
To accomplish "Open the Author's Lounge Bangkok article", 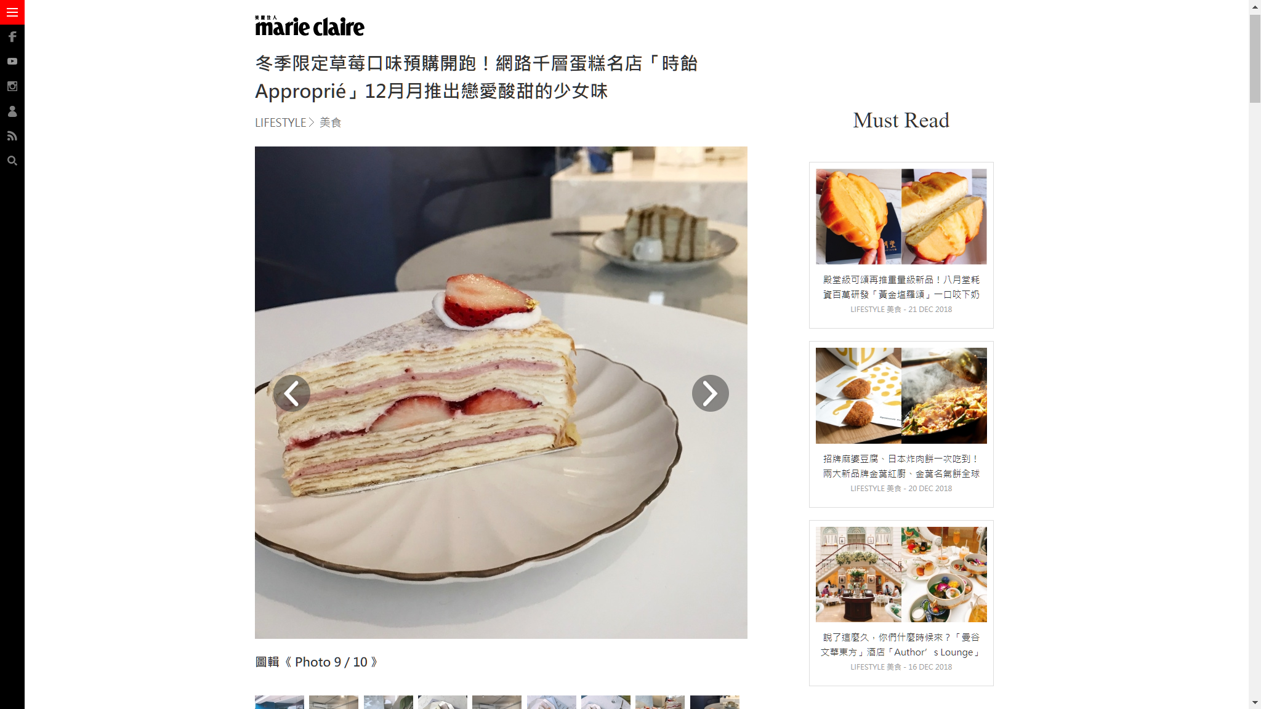I will [901, 645].
